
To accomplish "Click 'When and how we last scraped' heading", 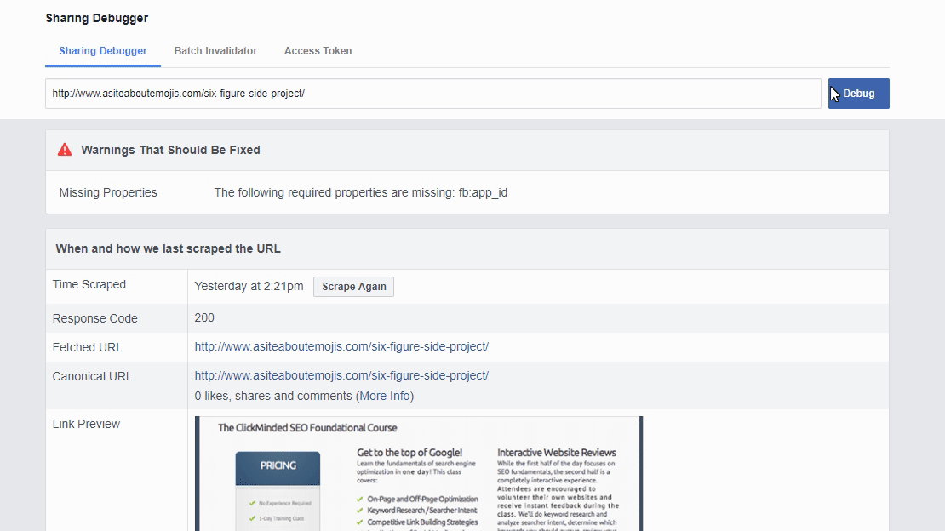I will (x=168, y=249).
